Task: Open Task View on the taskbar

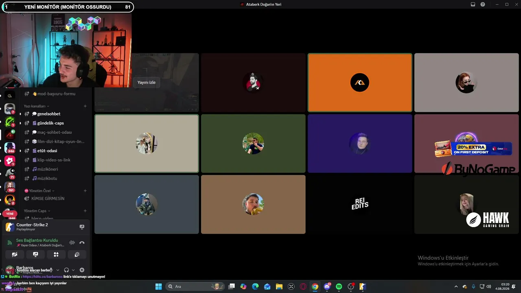Action: pos(232,286)
